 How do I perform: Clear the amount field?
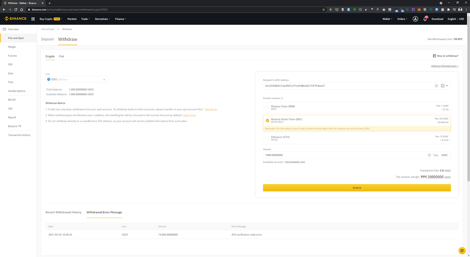(x=429, y=155)
